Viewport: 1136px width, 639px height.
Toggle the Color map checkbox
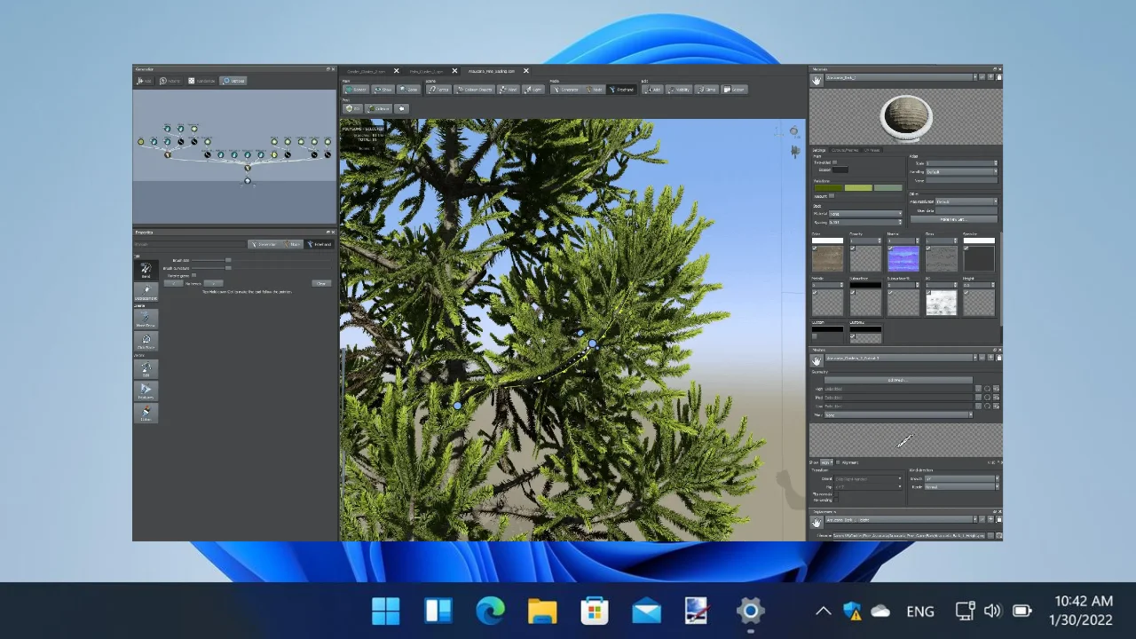pyautogui.click(x=815, y=248)
